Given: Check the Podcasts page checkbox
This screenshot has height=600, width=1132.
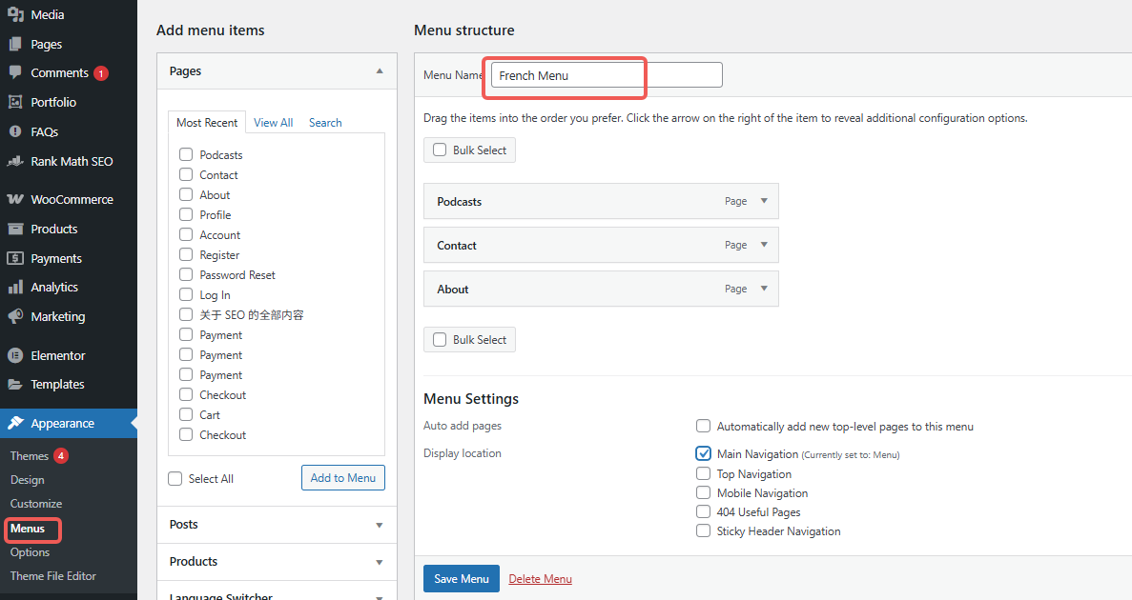Looking at the screenshot, I should pyautogui.click(x=186, y=154).
